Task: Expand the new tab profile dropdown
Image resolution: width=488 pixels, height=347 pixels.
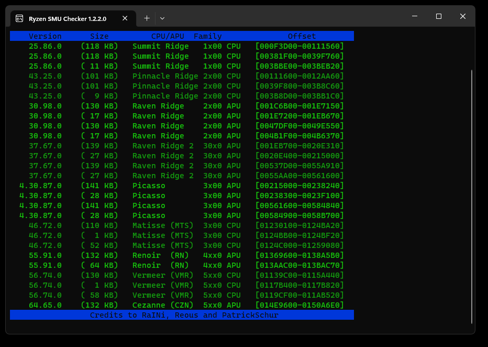Action: [x=162, y=18]
